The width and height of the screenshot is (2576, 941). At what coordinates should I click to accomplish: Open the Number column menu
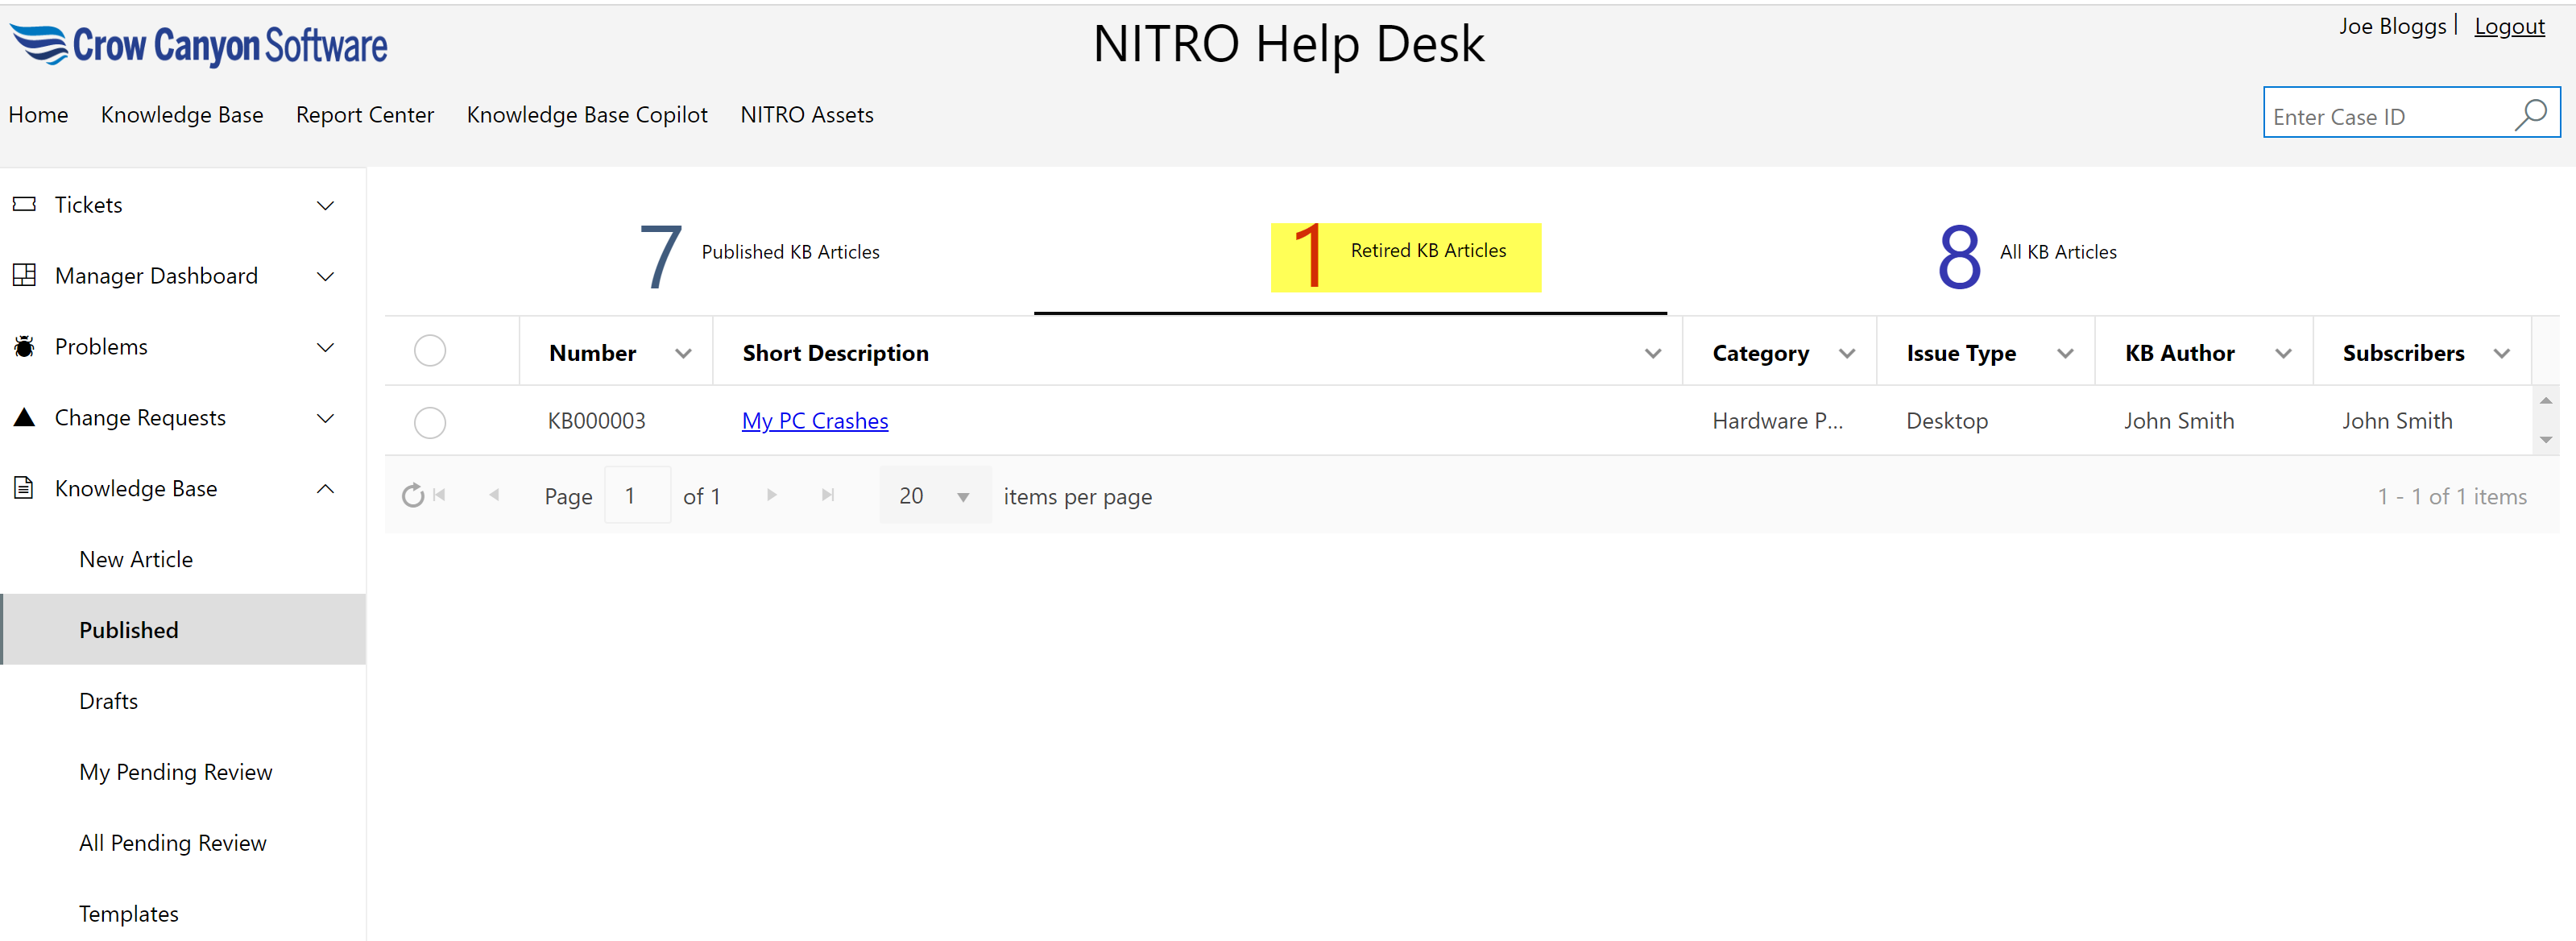point(683,353)
